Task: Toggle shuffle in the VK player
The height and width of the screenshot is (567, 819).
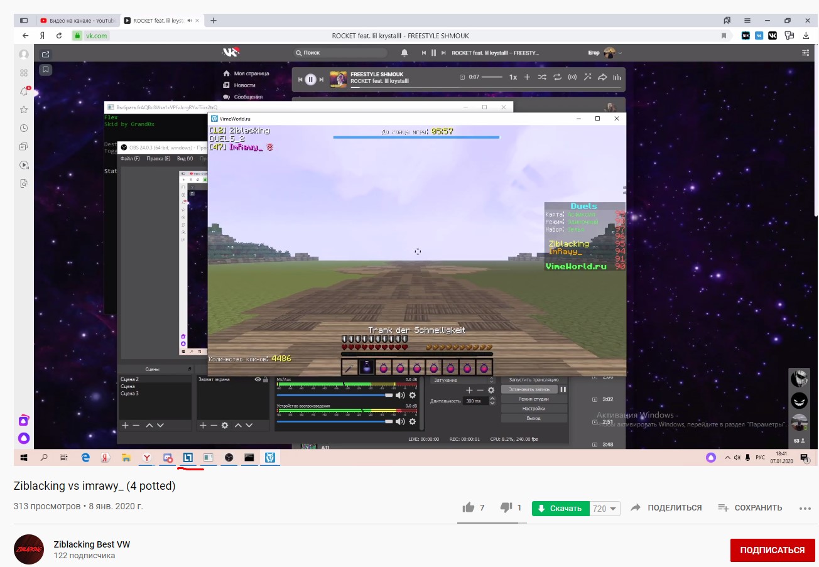Action: (x=542, y=77)
